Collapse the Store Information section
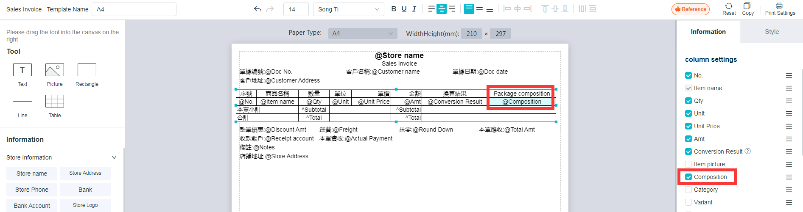 114,157
